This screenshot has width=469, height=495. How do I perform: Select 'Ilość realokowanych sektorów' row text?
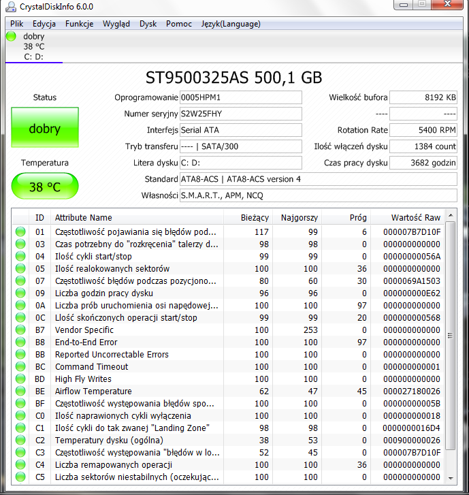click(x=112, y=269)
